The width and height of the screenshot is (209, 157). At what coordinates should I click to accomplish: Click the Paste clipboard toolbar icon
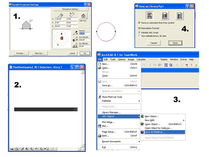[160, 65]
